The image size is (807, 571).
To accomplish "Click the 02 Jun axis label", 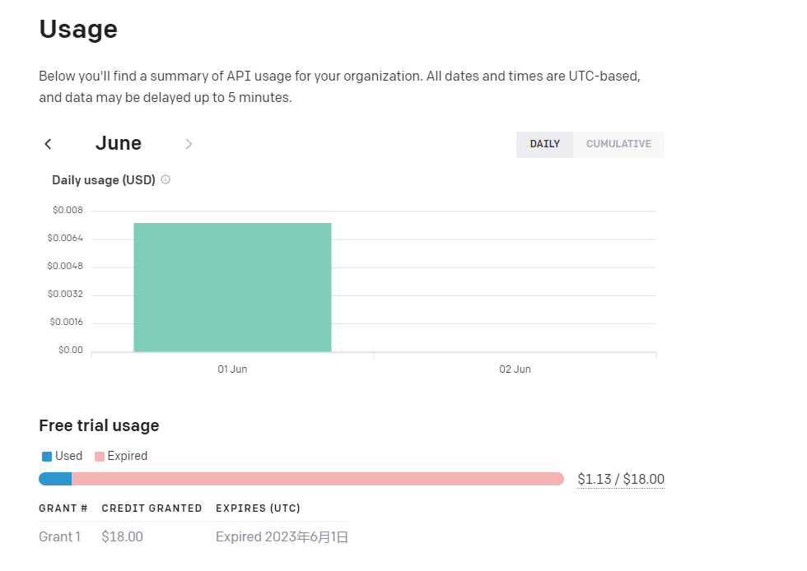I will click(515, 369).
